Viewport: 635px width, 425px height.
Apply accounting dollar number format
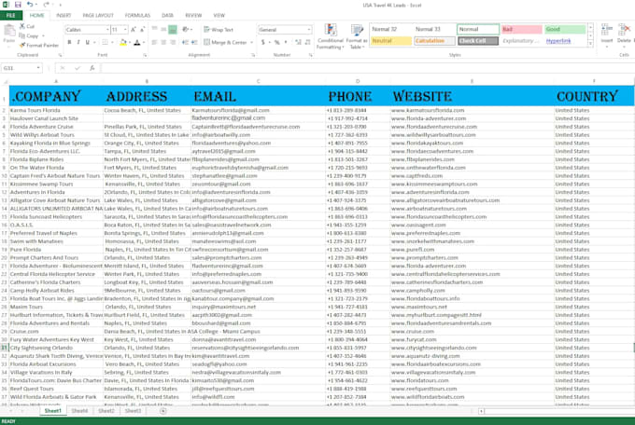pyautogui.click(x=262, y=42)
